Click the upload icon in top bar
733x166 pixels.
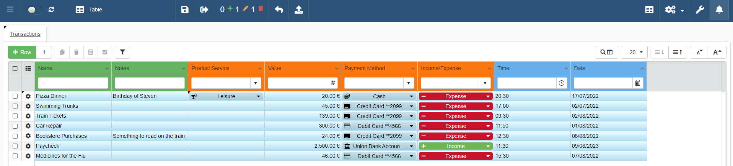[x=299, y=10]
